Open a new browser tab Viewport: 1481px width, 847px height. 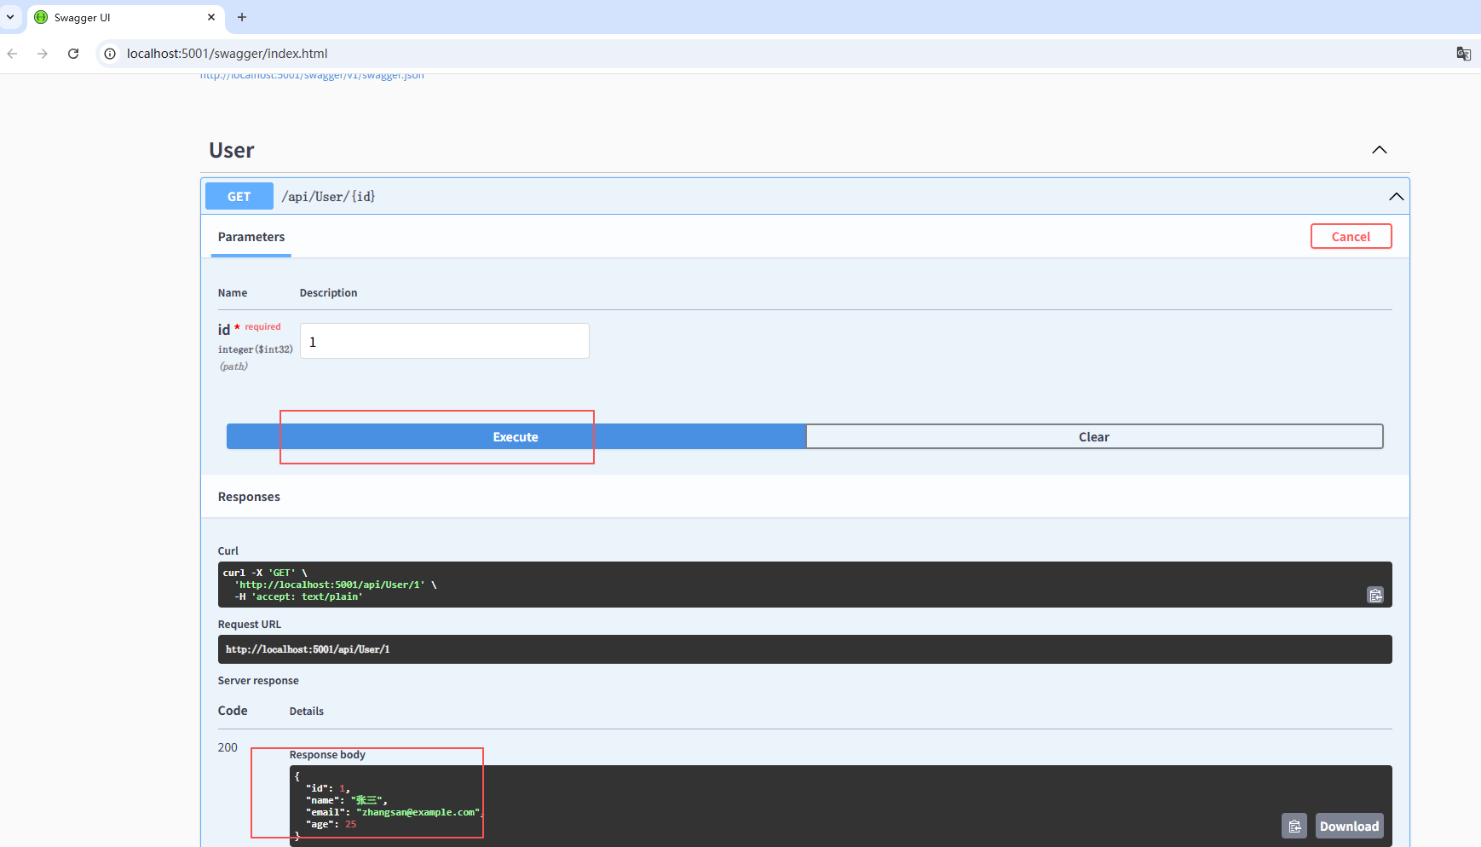242,17
